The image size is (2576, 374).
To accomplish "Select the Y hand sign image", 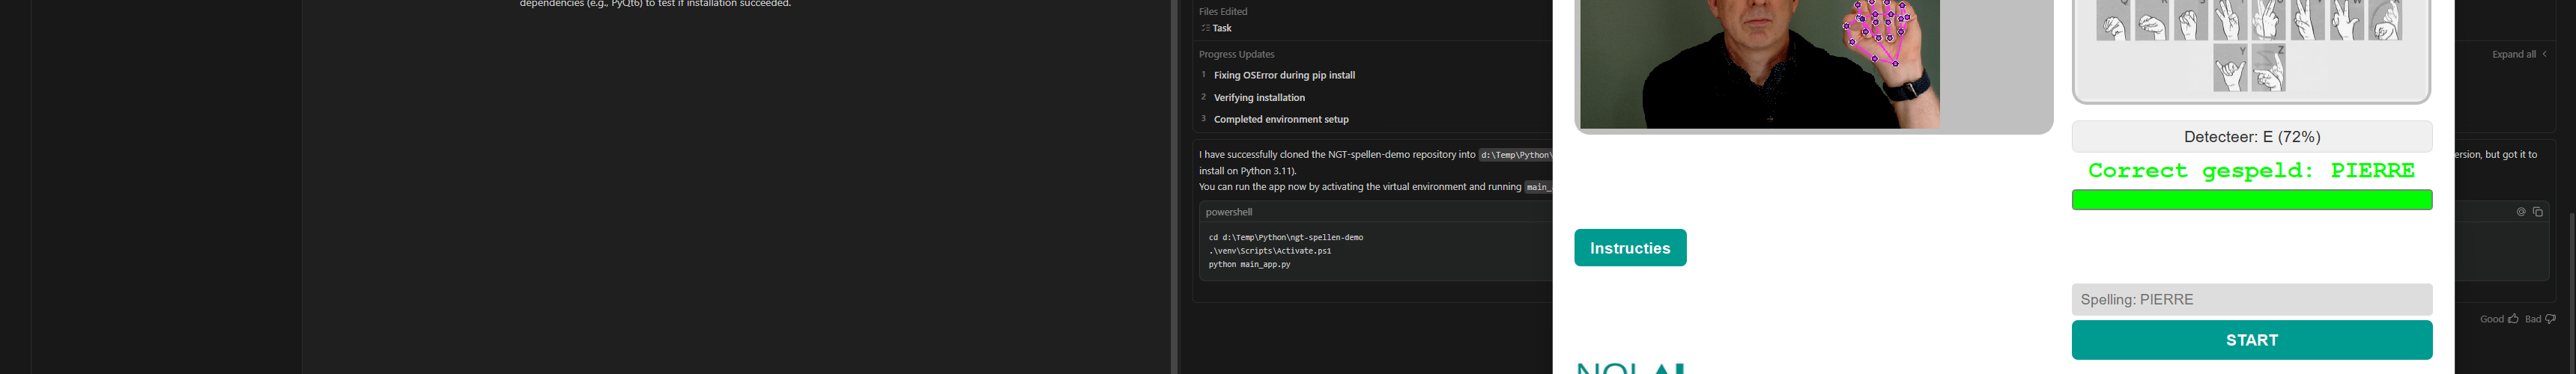I will click(x=2230, y=70).
